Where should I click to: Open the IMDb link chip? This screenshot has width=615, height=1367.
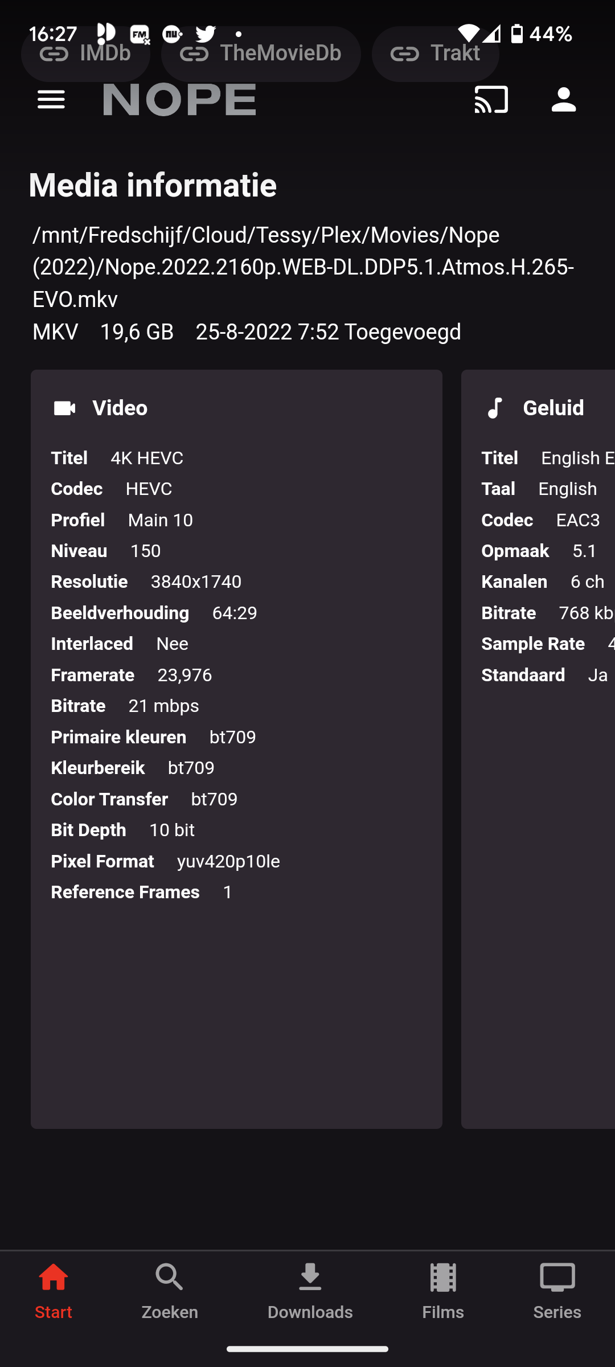[x=85, y=54]
